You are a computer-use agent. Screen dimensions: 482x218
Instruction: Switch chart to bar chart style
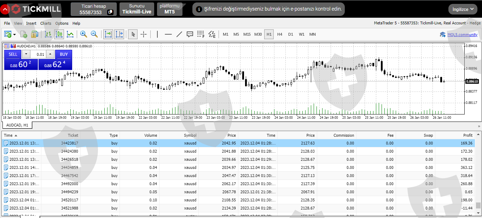48,34
